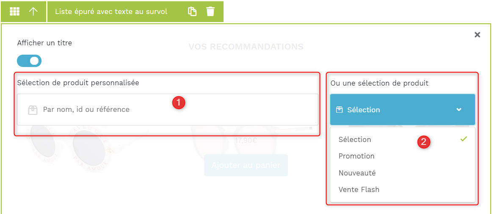Delete the block with trash icon

click(210, 11)
